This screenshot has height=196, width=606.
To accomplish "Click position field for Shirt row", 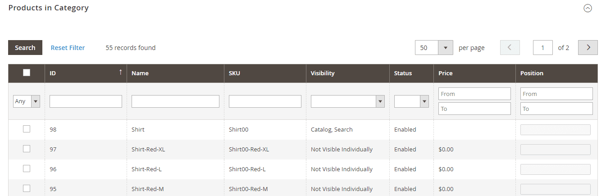I will (x=556, y=130).
